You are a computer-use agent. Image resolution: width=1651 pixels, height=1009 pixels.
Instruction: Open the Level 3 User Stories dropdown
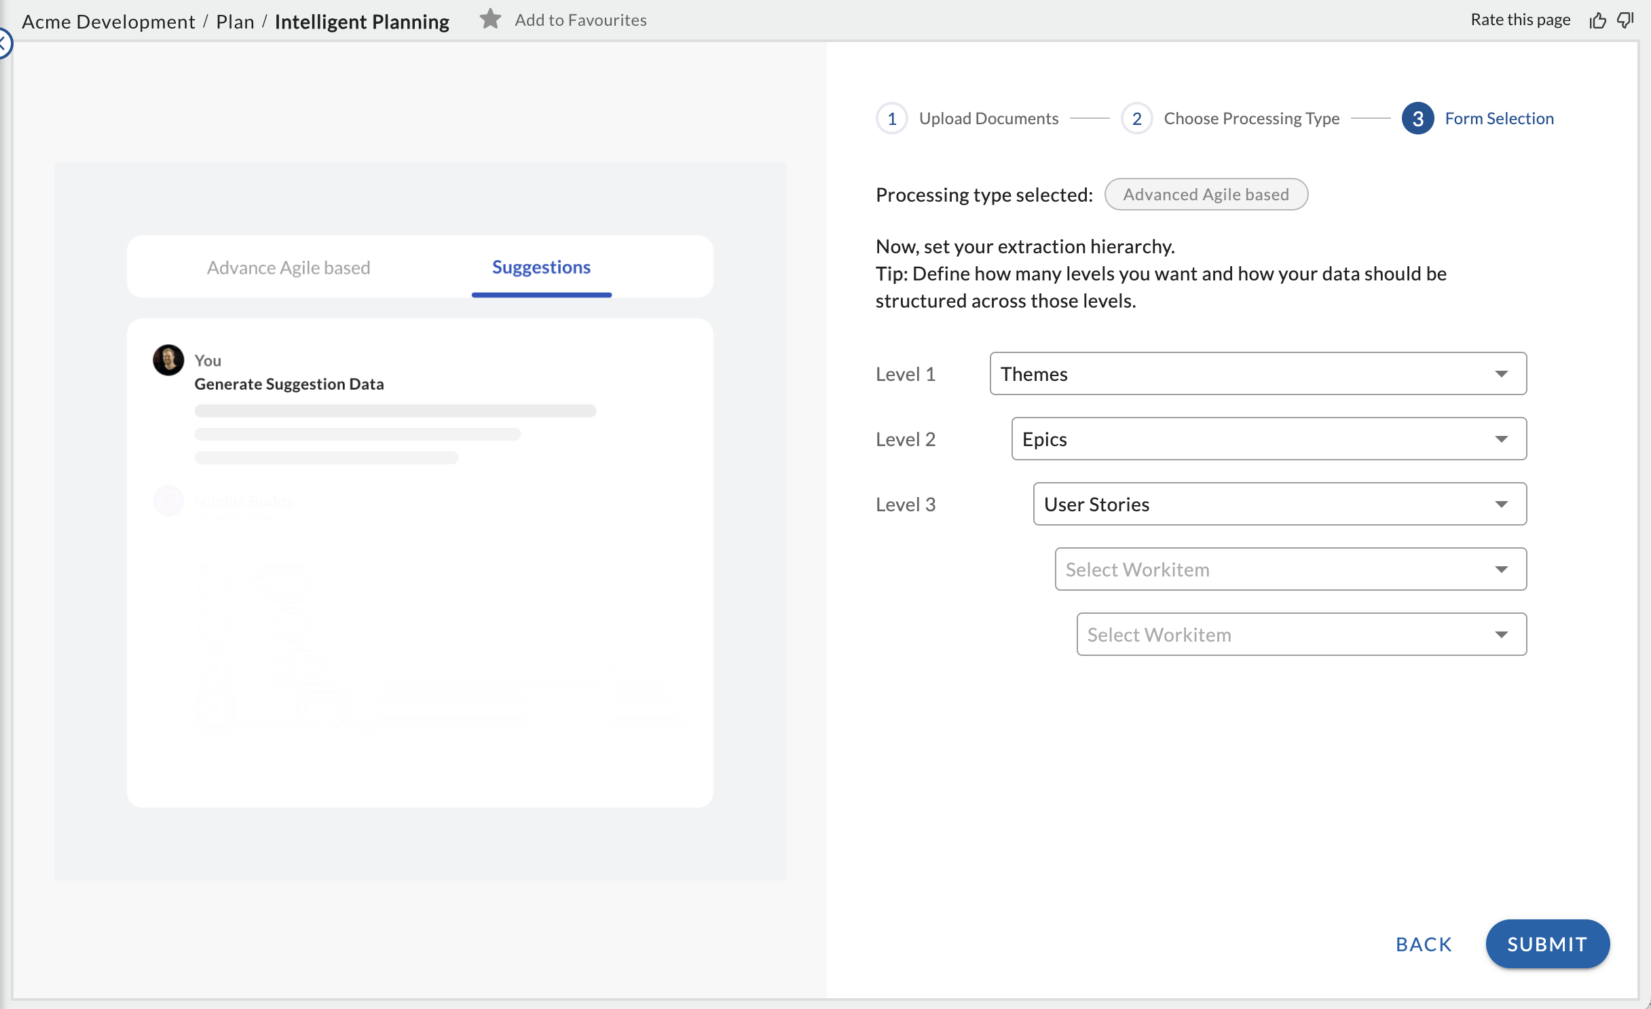1280,504
